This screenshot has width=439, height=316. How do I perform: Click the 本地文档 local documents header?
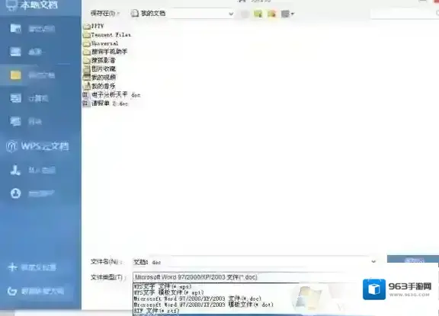pos(32,5)
